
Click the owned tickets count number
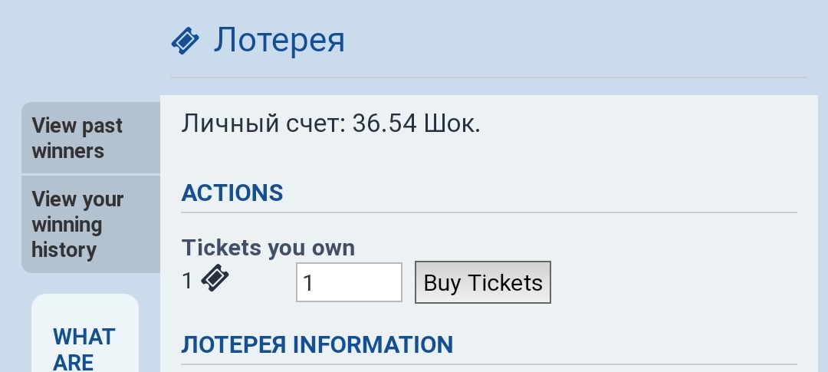tap(187, 281)
